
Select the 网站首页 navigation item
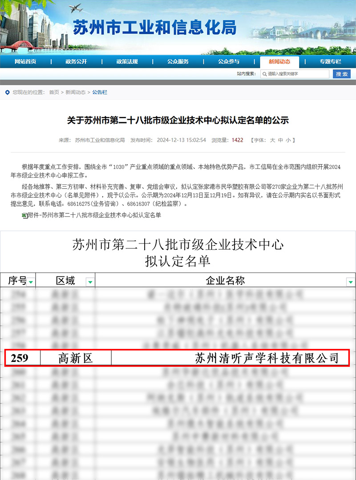[25, 62]
